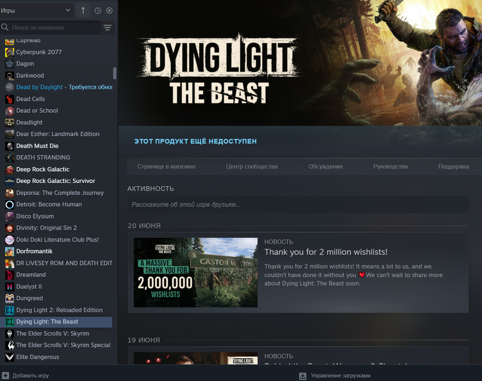482x381 pixels.
Task: Click 'Добавить игру' button
Action: (x=26, y=375)
